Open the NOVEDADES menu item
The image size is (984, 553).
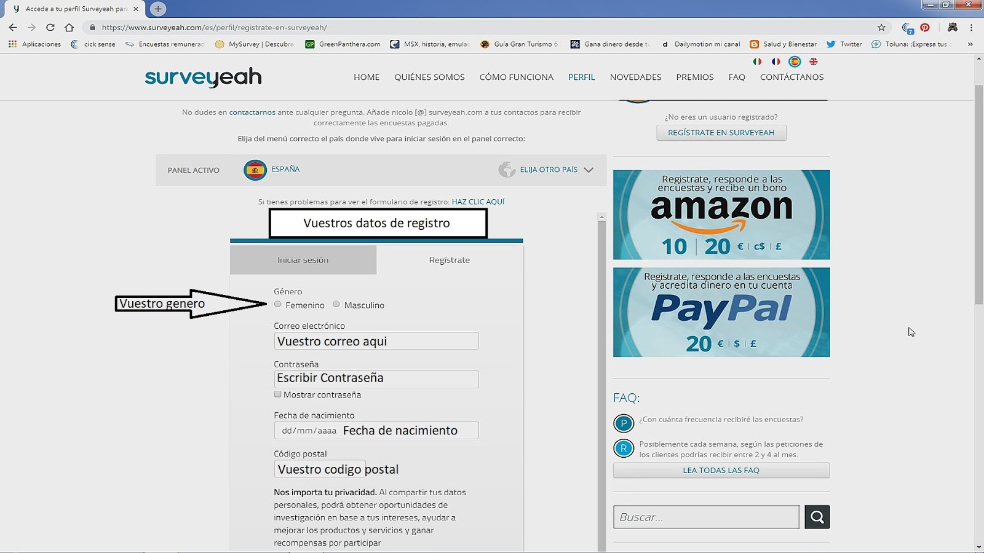(x=635, y=77)
